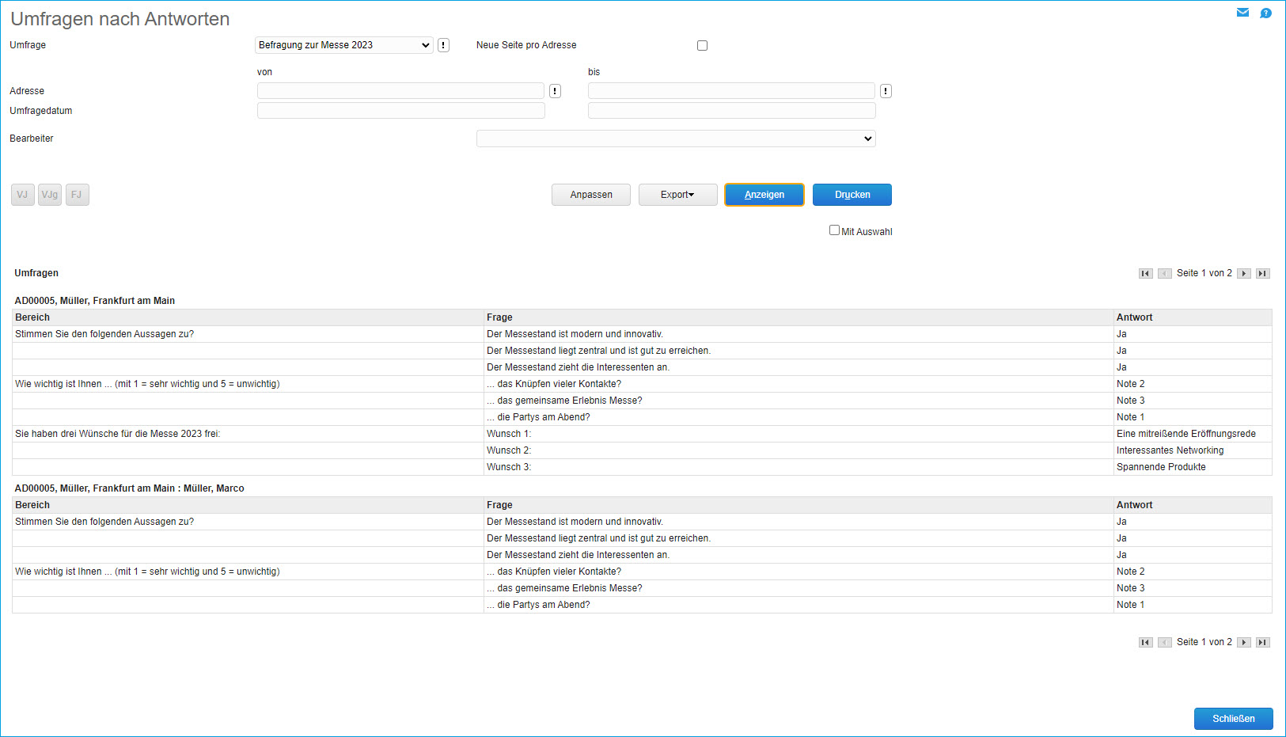Viewport: 1286px width, 737px height.
Task: Click info icon next to Adresse von field
Action: [x=555, y=91]
